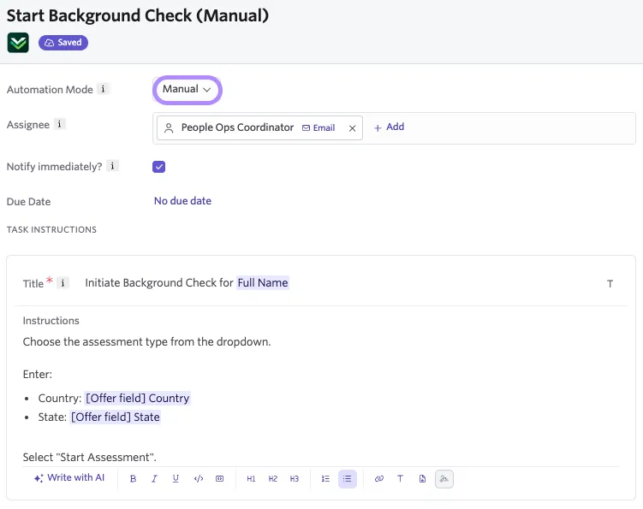Click the T variable icon right of the title
The height and width of the screenshot is (509, 643).
(610, 284)
